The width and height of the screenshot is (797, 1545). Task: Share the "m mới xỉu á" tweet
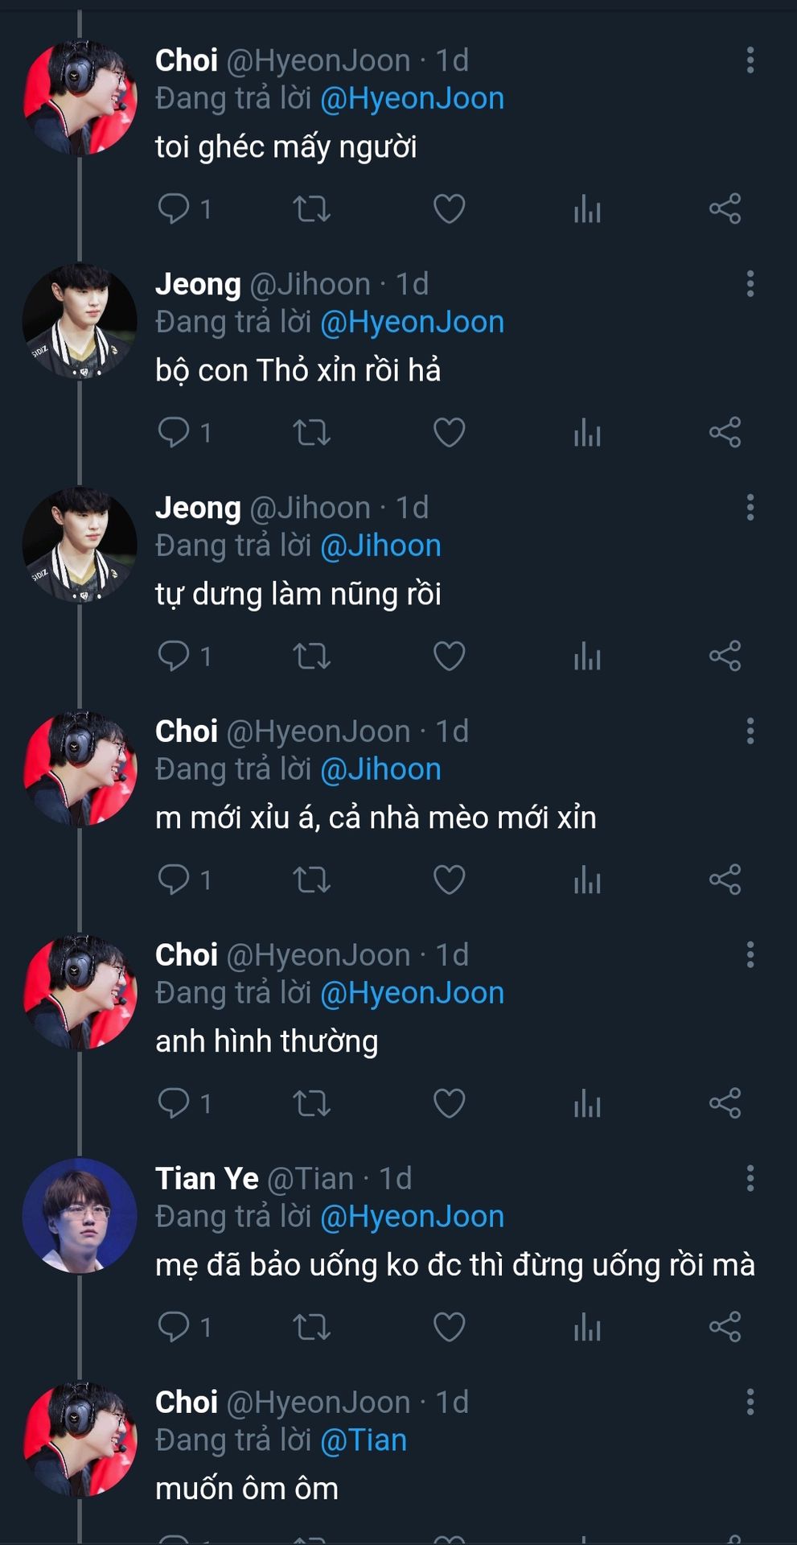pyautogui.click(x=725, y=880)
